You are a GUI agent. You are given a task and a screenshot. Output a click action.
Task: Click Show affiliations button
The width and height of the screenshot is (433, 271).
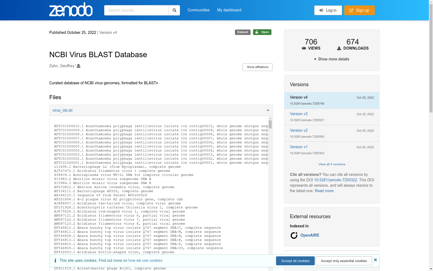point(258,67)
